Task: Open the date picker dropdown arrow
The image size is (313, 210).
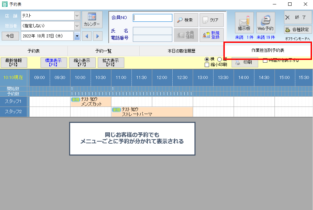Action: tap(77, 36)
